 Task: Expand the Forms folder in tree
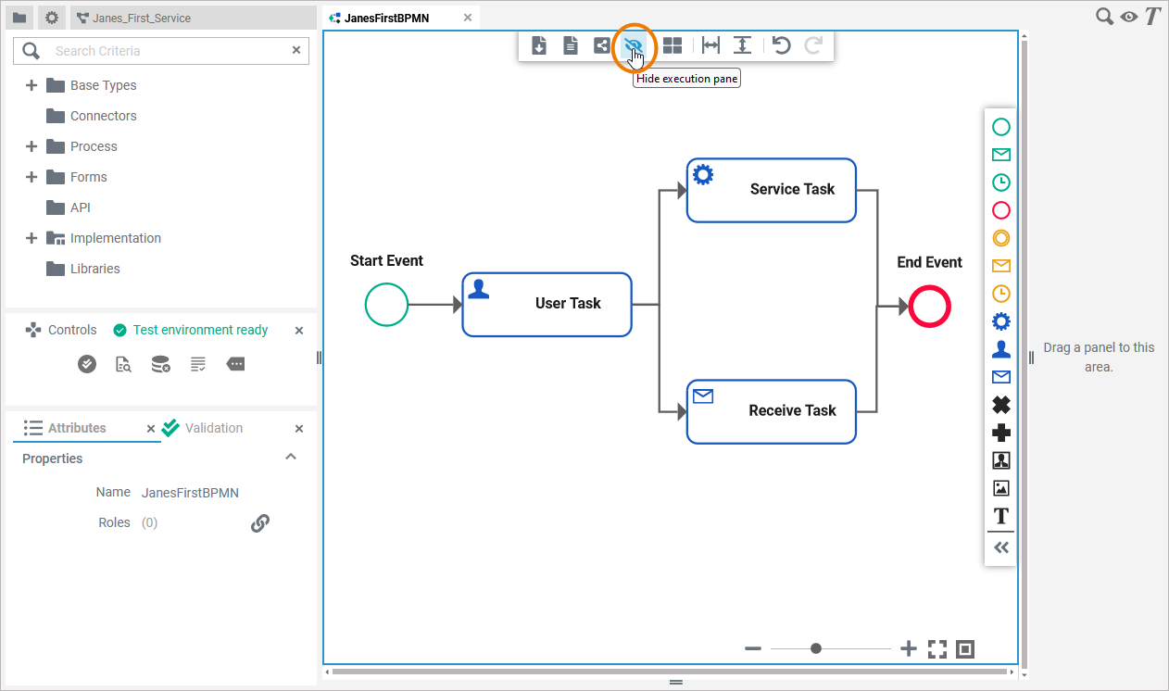click(31, 177)
